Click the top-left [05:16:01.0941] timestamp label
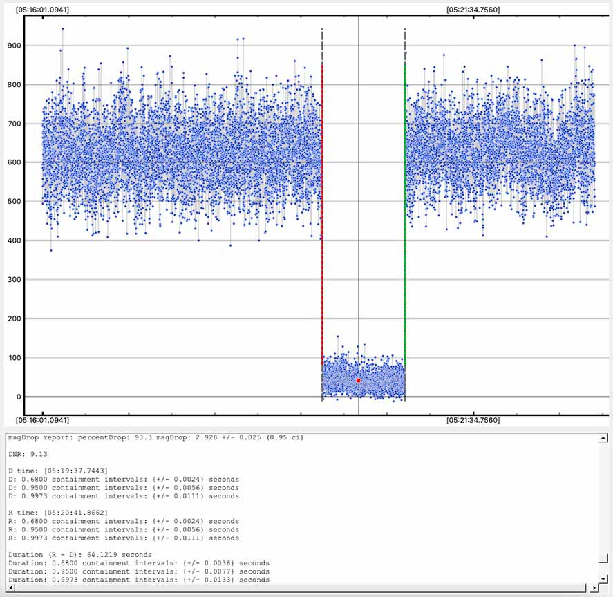The image size is (613, 597). click(42, 10)
